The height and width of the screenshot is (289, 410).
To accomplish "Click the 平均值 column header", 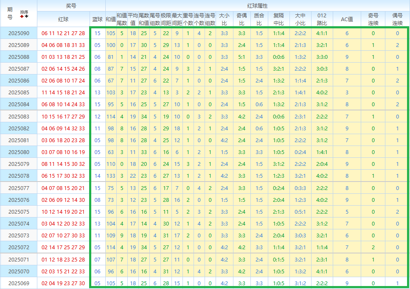I will 133,19.
